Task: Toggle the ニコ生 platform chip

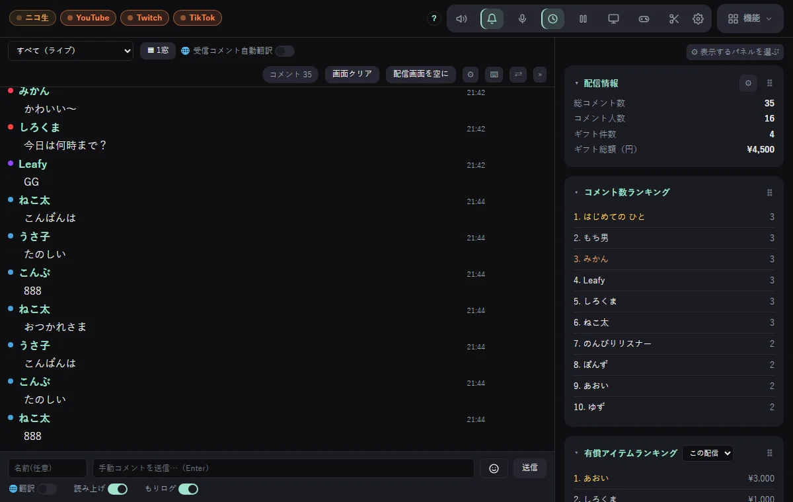Action: coord(32,18)
